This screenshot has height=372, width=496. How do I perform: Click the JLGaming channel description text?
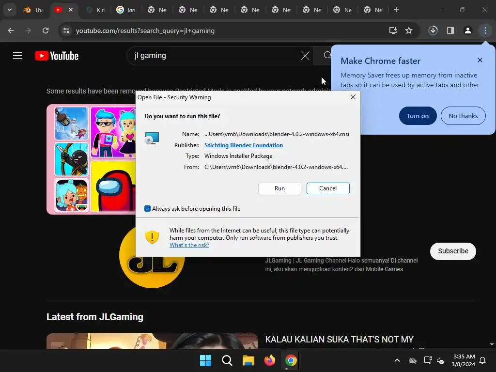[x=341, y=265]
